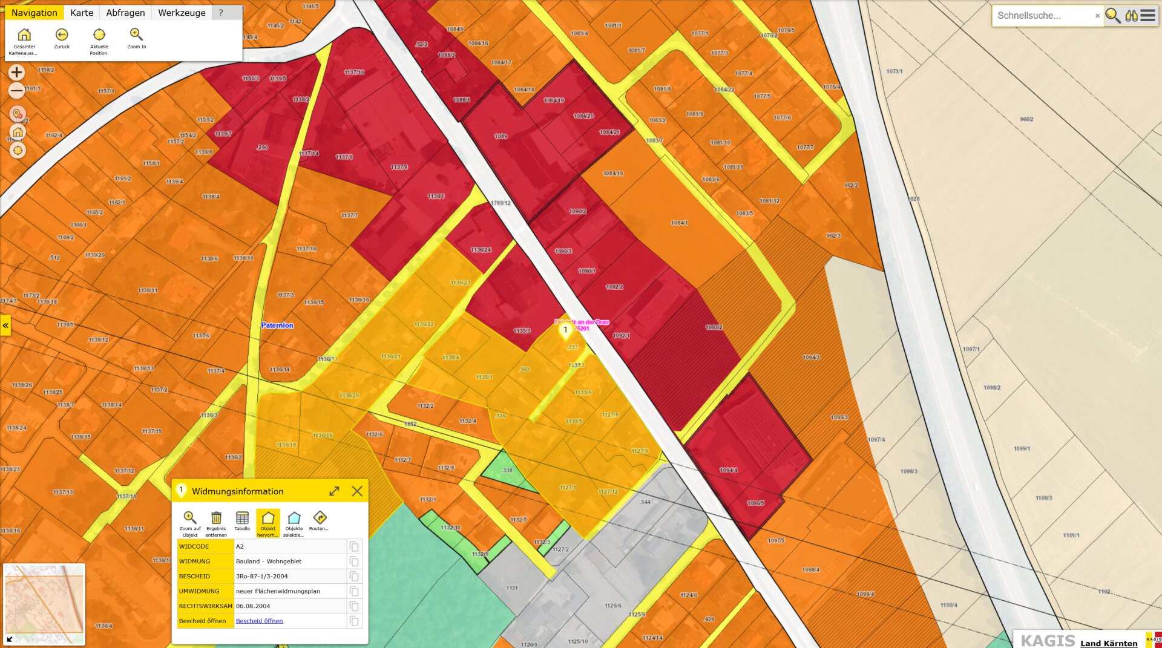Toggle the Objekte selektieren tool
The image size is (1162, 648).
[x=294, y=518]
